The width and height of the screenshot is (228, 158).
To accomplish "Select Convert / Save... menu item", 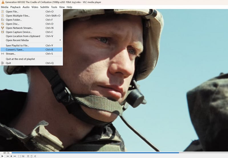I will (31, 49).
